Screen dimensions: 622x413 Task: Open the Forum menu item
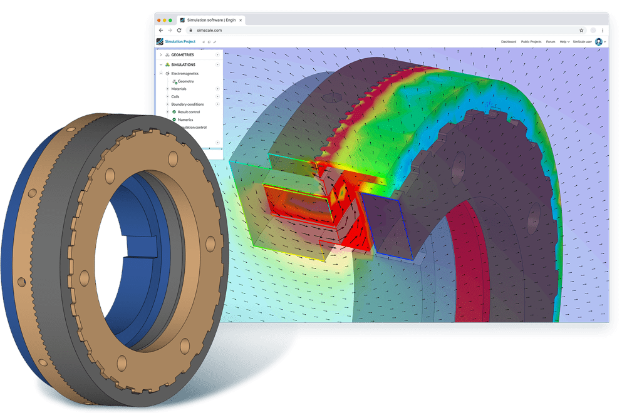coord(551,42)
